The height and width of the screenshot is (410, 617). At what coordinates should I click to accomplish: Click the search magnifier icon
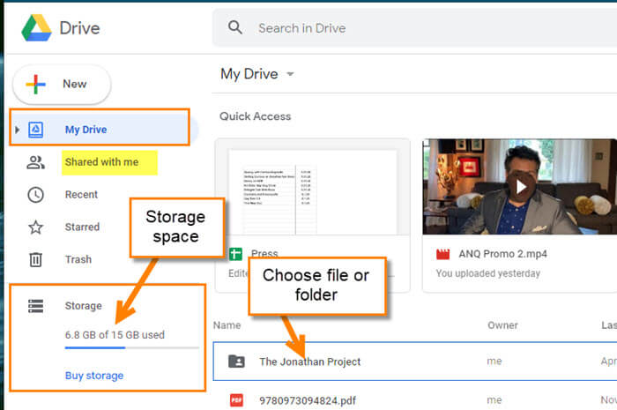click(235, 27)
